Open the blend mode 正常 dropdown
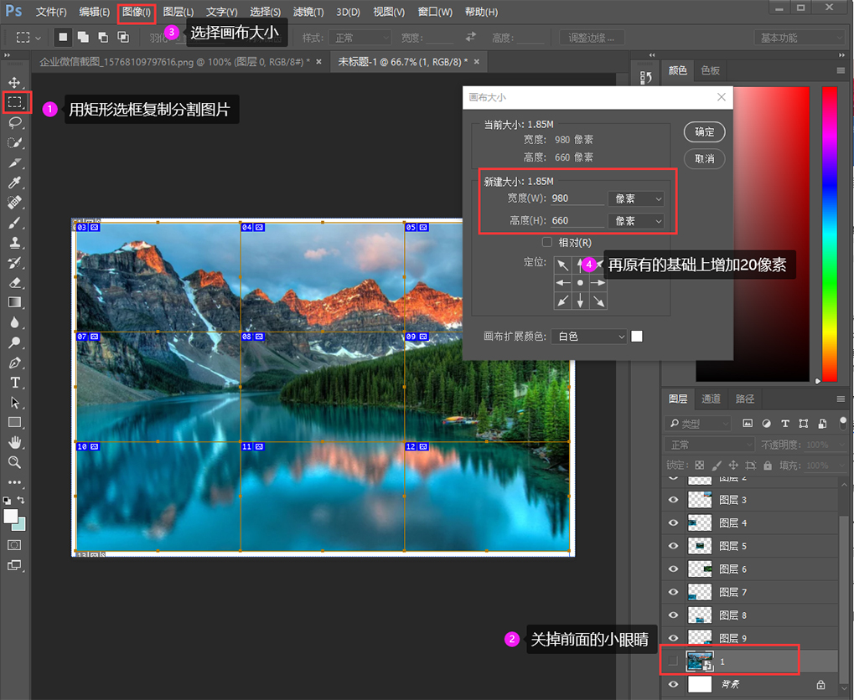 pos(708,442)
